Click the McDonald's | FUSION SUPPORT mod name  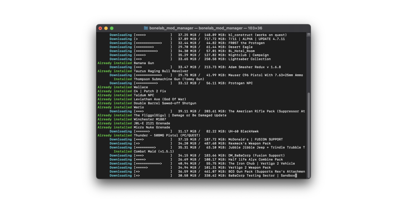[x=255, y=140]
